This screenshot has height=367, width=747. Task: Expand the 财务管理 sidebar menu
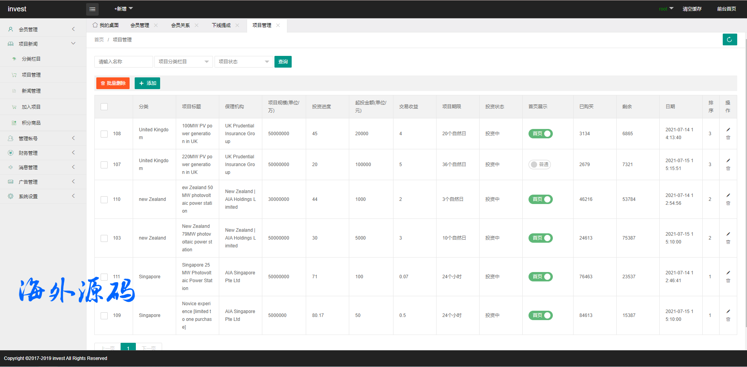point(42,153)
